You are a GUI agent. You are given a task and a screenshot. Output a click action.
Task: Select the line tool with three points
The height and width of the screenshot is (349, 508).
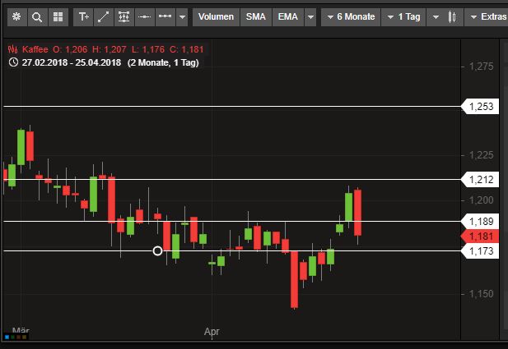tap(165, 16)
